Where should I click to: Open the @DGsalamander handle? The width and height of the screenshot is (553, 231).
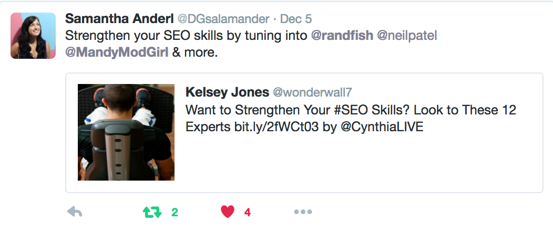pos(222,19)
